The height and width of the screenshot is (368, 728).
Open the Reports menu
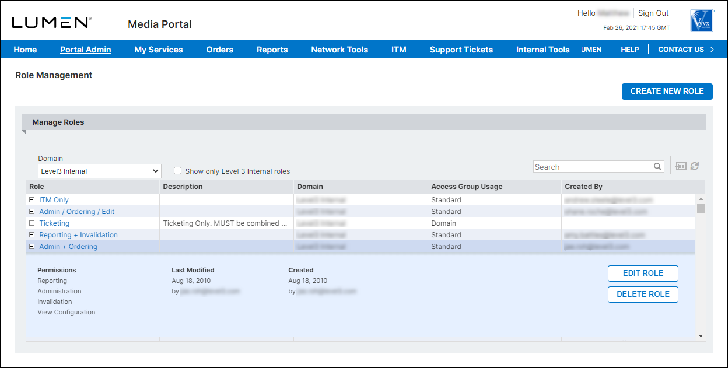tap(272, 50)
